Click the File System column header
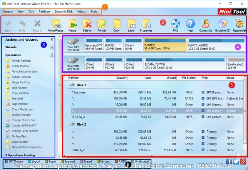Image resolution: width=248 pixels, height=170 pixels. click(189, 78)
